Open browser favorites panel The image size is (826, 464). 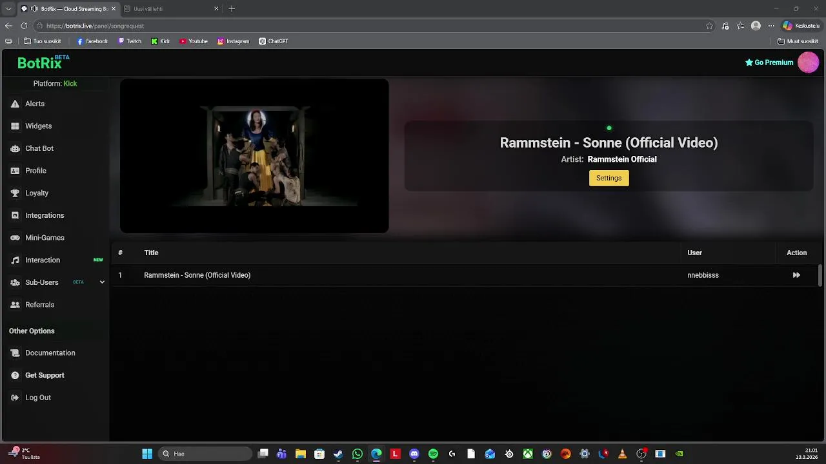point(740,26)
